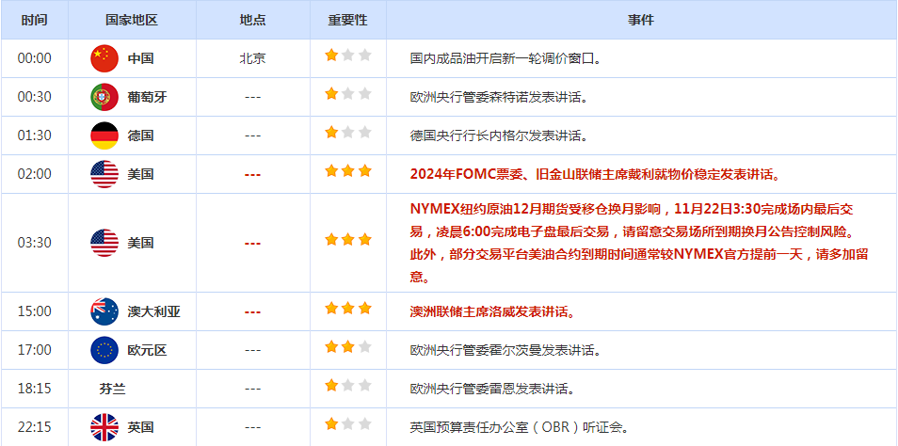The image size is (898, 446).
Task: Click the 01:30 time cell
Action: coord(35,135)
